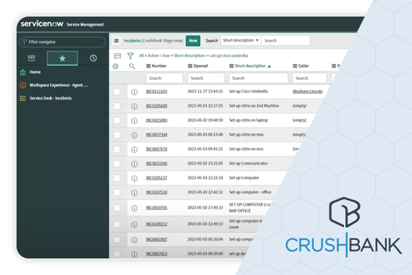Click the All breadcrumb filter link
The height and width of the screenshot is (275, 412).
pos(141,56)
